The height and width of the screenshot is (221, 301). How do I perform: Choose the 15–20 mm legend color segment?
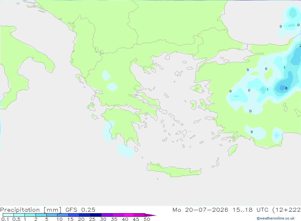click(74, 215)
